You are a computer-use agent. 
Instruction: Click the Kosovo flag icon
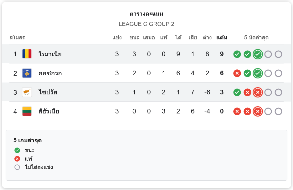(27, 73)
